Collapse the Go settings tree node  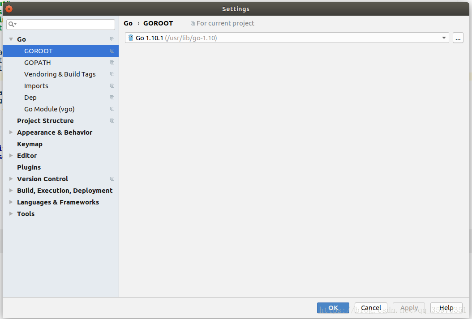tap(11, 39)
